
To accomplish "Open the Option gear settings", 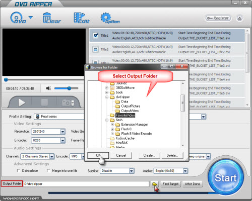I will (x=110, y=18).
